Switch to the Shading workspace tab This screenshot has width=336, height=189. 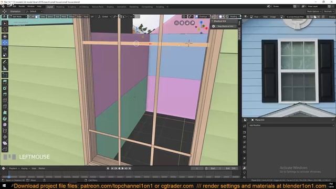point(110,7)
